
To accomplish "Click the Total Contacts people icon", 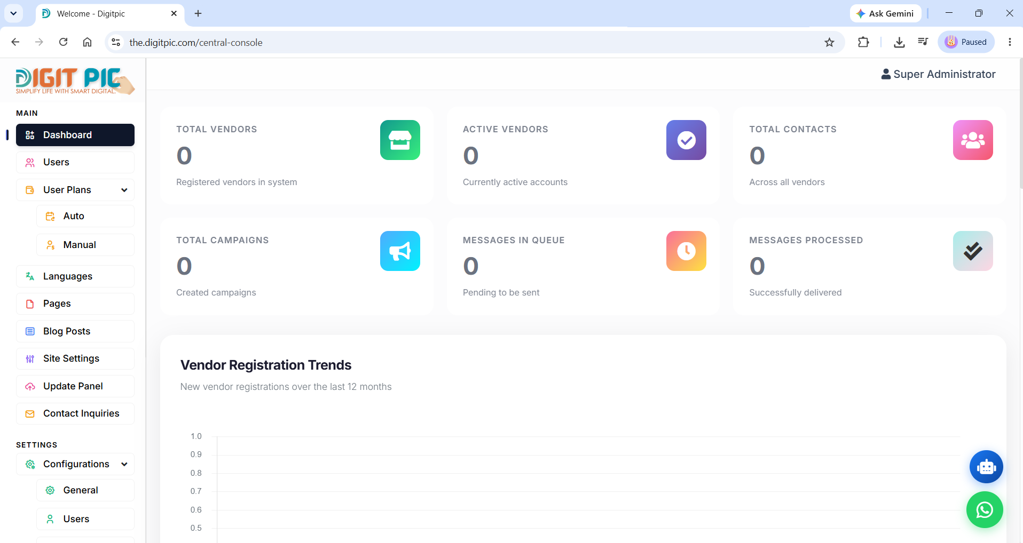I will (973, 140).
